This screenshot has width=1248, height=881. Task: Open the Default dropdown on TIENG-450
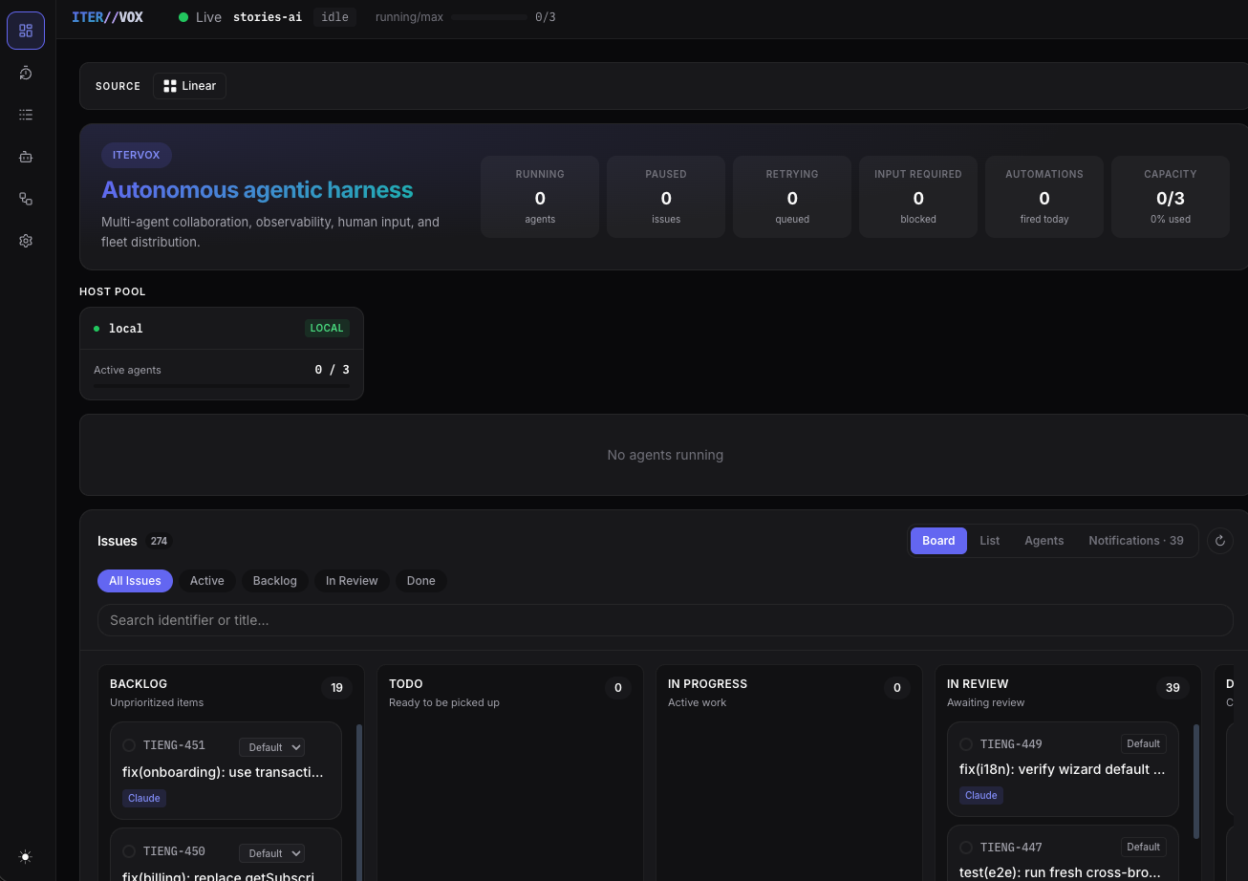click(271, 853)
